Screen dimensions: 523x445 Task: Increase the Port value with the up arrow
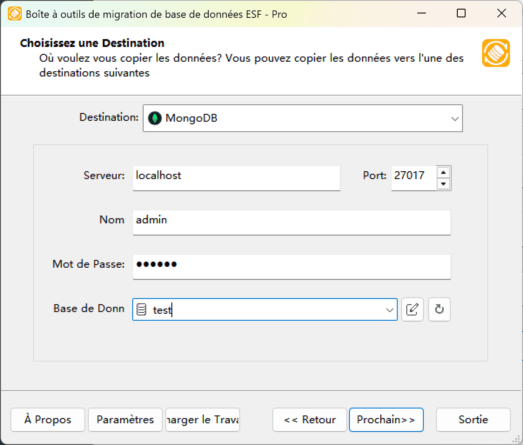[443, 172]
